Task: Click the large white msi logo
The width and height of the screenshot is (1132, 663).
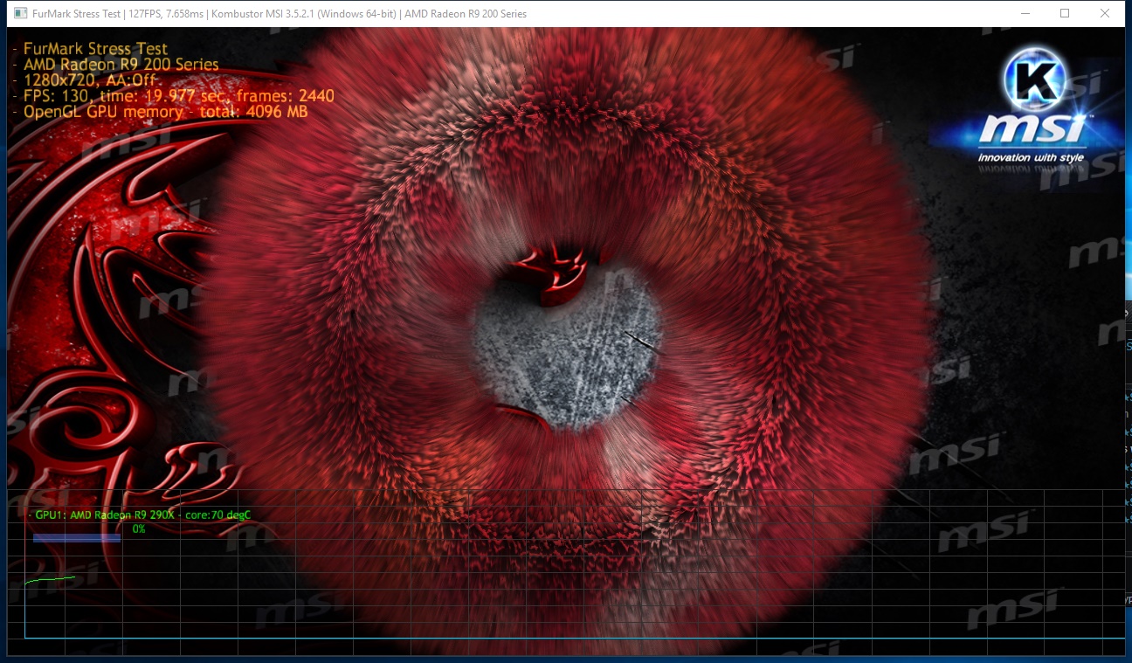Action: tap(1032, 130)
